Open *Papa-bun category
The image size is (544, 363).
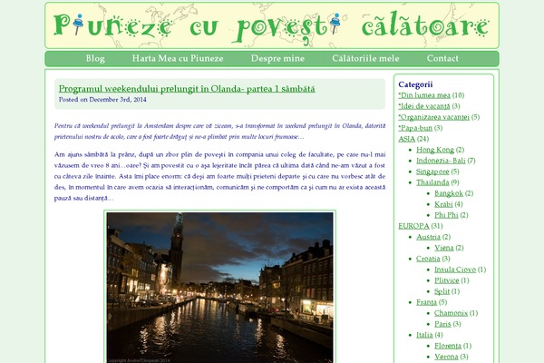(x=415, y=128)
